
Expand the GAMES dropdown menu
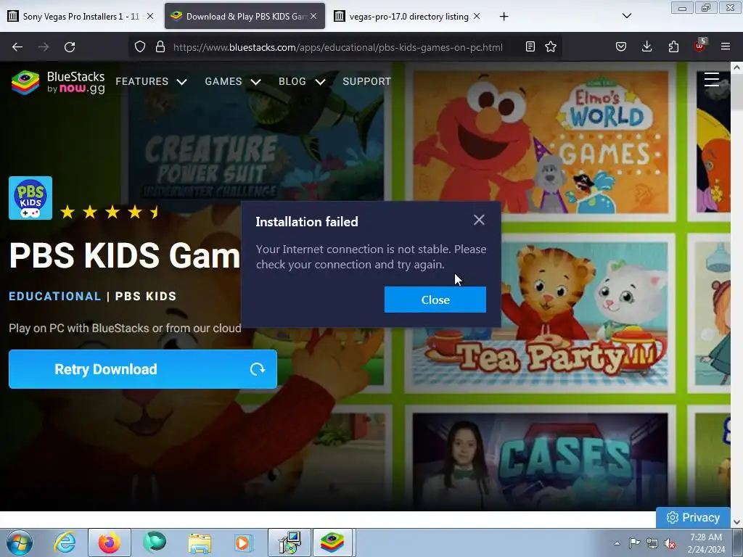pyautogui.click(x=233, y=81)
